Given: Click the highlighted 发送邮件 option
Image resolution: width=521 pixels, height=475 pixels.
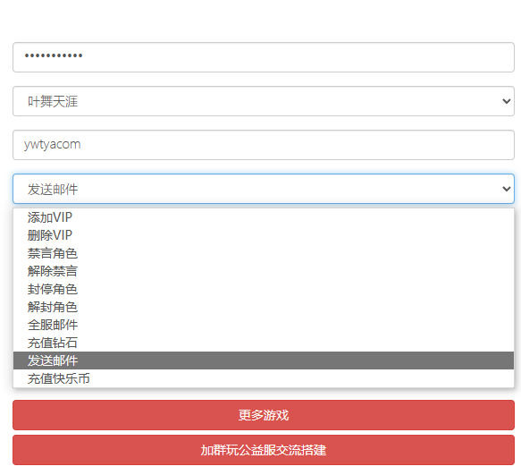Looking at the screenshot, I should pyautogui.click(x=264, y=360).
